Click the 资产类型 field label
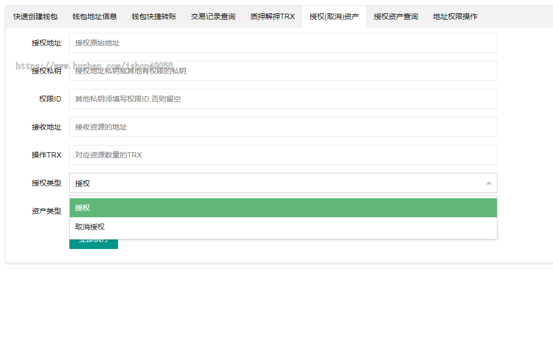The height and width of the screenshot is (341, 553). [x=46, y=211]
